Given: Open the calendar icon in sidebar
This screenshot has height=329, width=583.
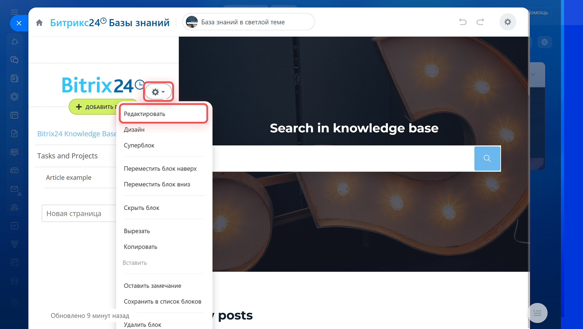Looking at the screenshot, I should [x=14, y=115].
